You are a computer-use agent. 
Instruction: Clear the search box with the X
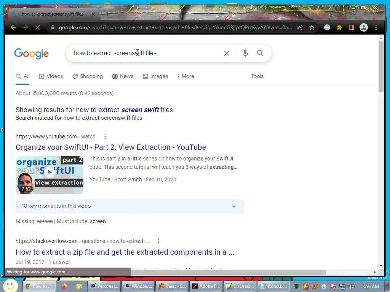pos(226,53)
